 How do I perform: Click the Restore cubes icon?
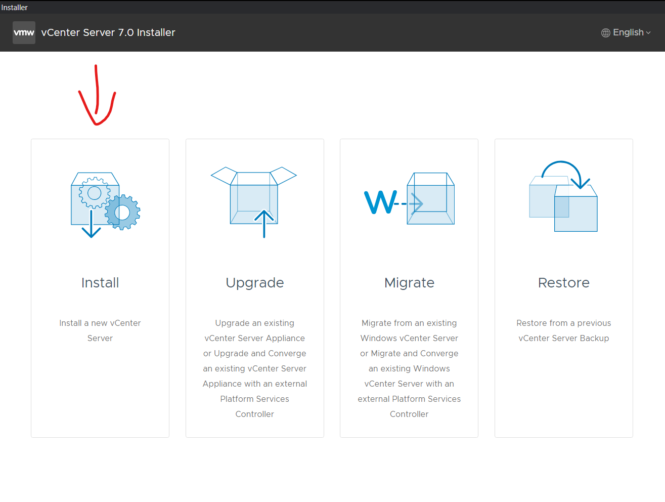point(563,196)
